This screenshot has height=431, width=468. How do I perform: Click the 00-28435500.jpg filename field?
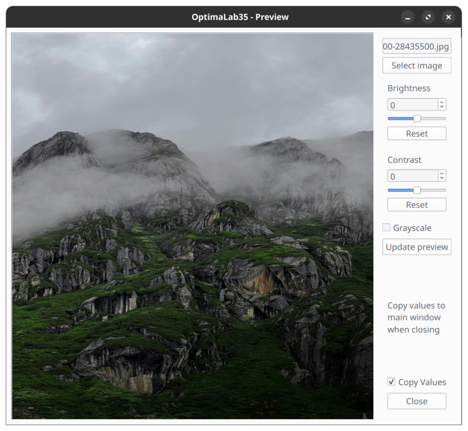pos(417,46)
